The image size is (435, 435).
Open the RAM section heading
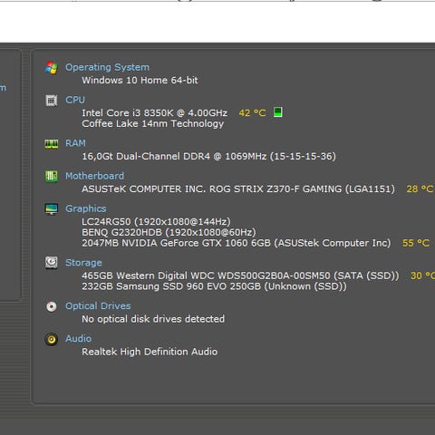[75, 143]
